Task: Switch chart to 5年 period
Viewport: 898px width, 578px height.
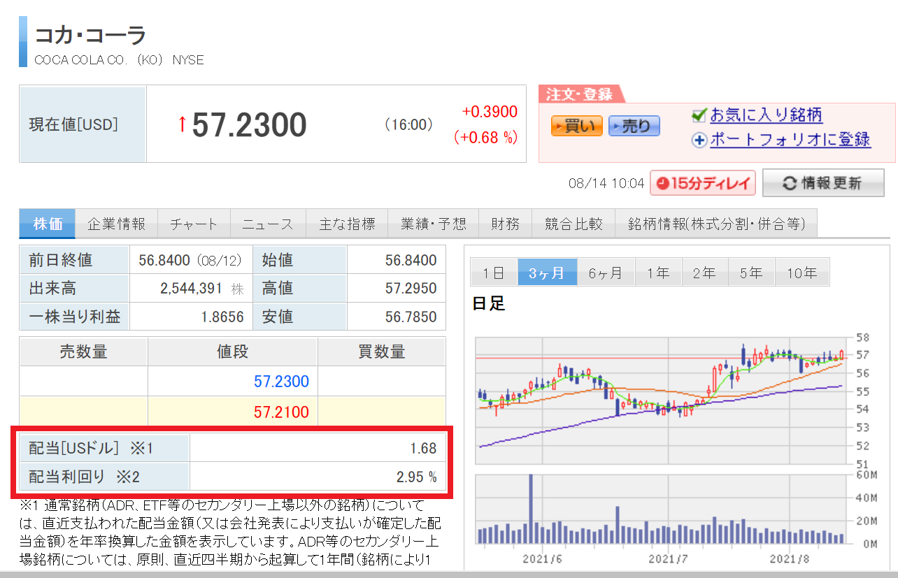Action: click(x=751, y=272)
